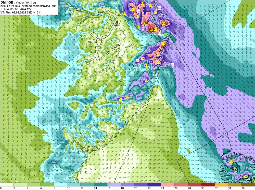Click the pale 0–2 m/s legend swatch
255x190 pixels.
pyautogui.click(x=7, y=184)
